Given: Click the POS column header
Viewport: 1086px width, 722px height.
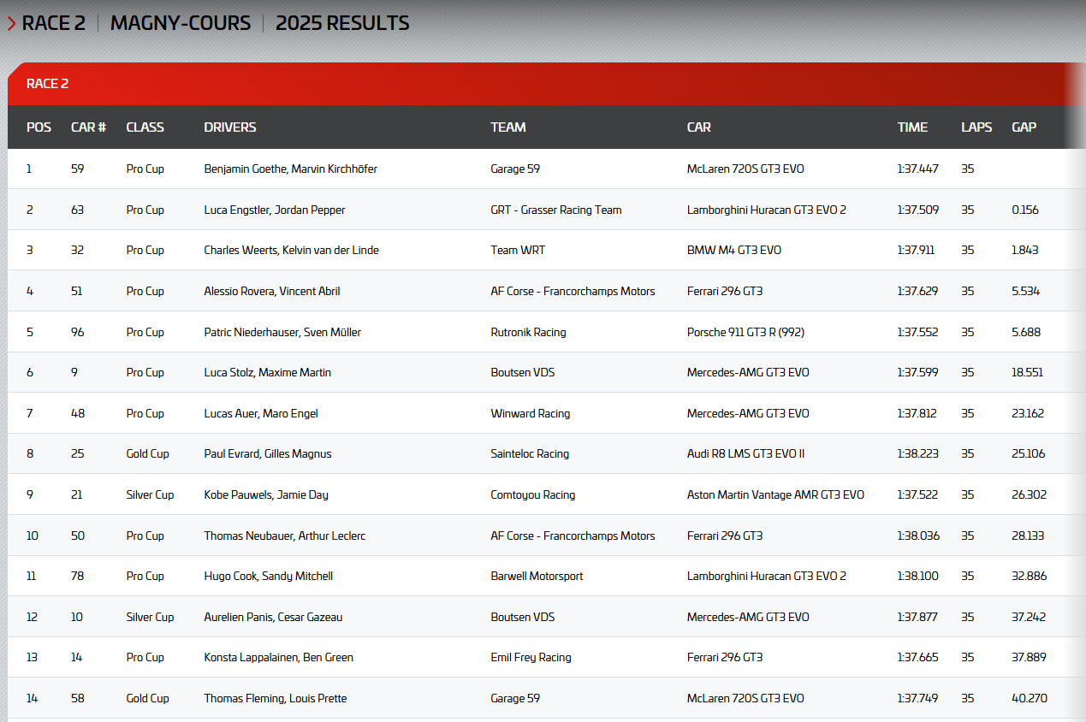Looking at the screenshot, I should (x=39, y=127).
